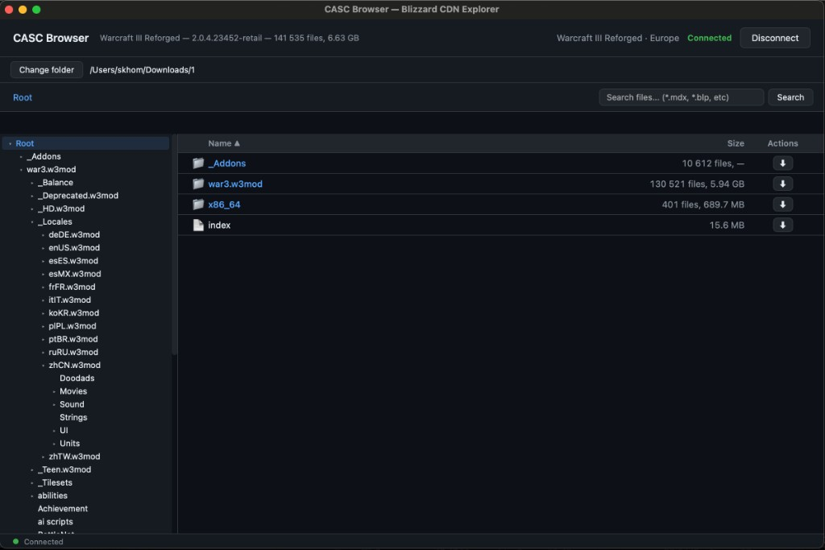Download the _Addons folder via its arrow icon

[782, 163]
